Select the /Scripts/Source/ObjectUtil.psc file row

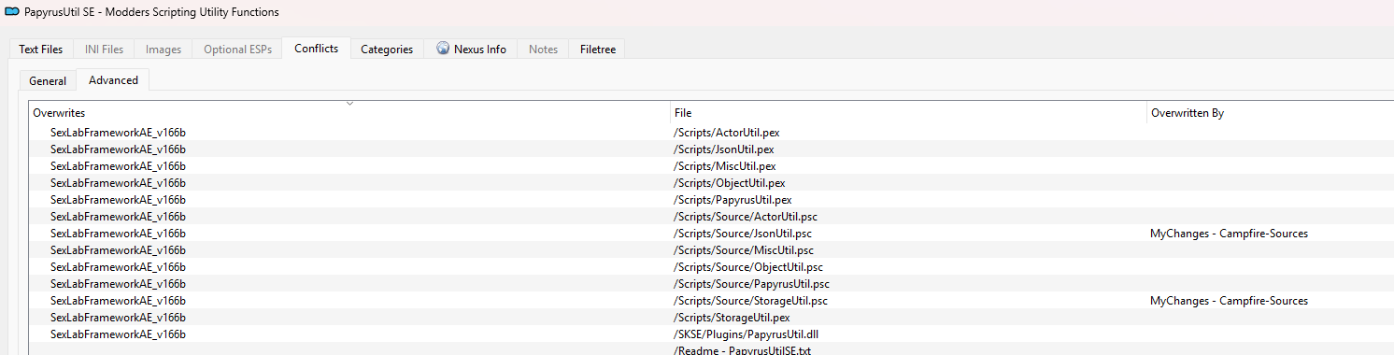coord(711,267)
